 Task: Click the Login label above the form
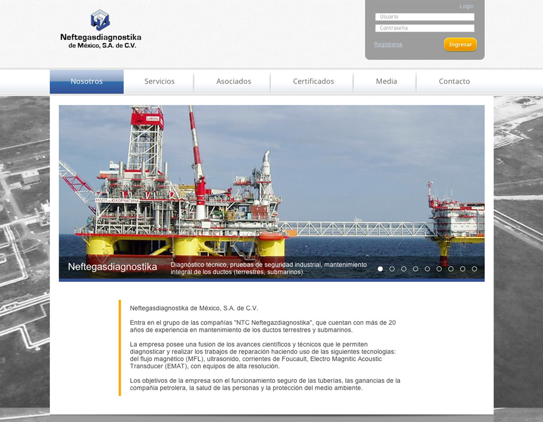pyautogui.click(x=466, y=6)
